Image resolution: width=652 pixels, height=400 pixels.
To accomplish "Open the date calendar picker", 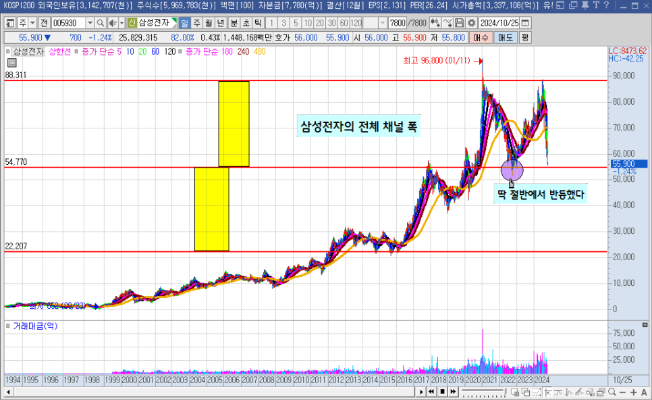I will pyautogui.click(x=525, y=23).
